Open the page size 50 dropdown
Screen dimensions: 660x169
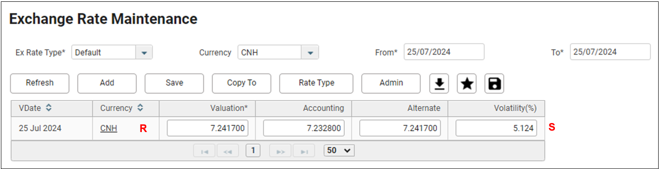click(x=339, y=151)
